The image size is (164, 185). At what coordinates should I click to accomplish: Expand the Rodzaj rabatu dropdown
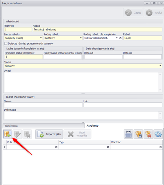tap(80, 38)
